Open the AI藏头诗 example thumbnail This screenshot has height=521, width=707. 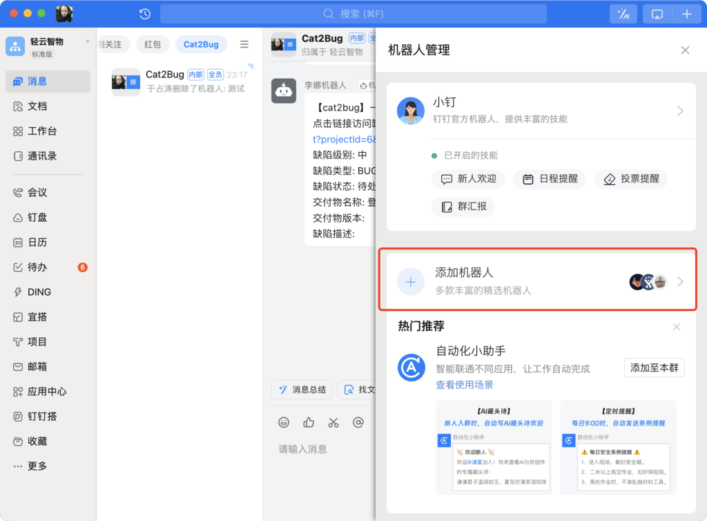pyautogui.click(x=494, y=447)
